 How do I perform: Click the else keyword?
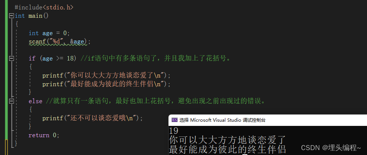pyautogui.click(x=35, y=101)
